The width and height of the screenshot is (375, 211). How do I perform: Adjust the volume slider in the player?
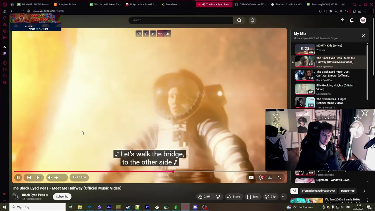coord(60,178)
